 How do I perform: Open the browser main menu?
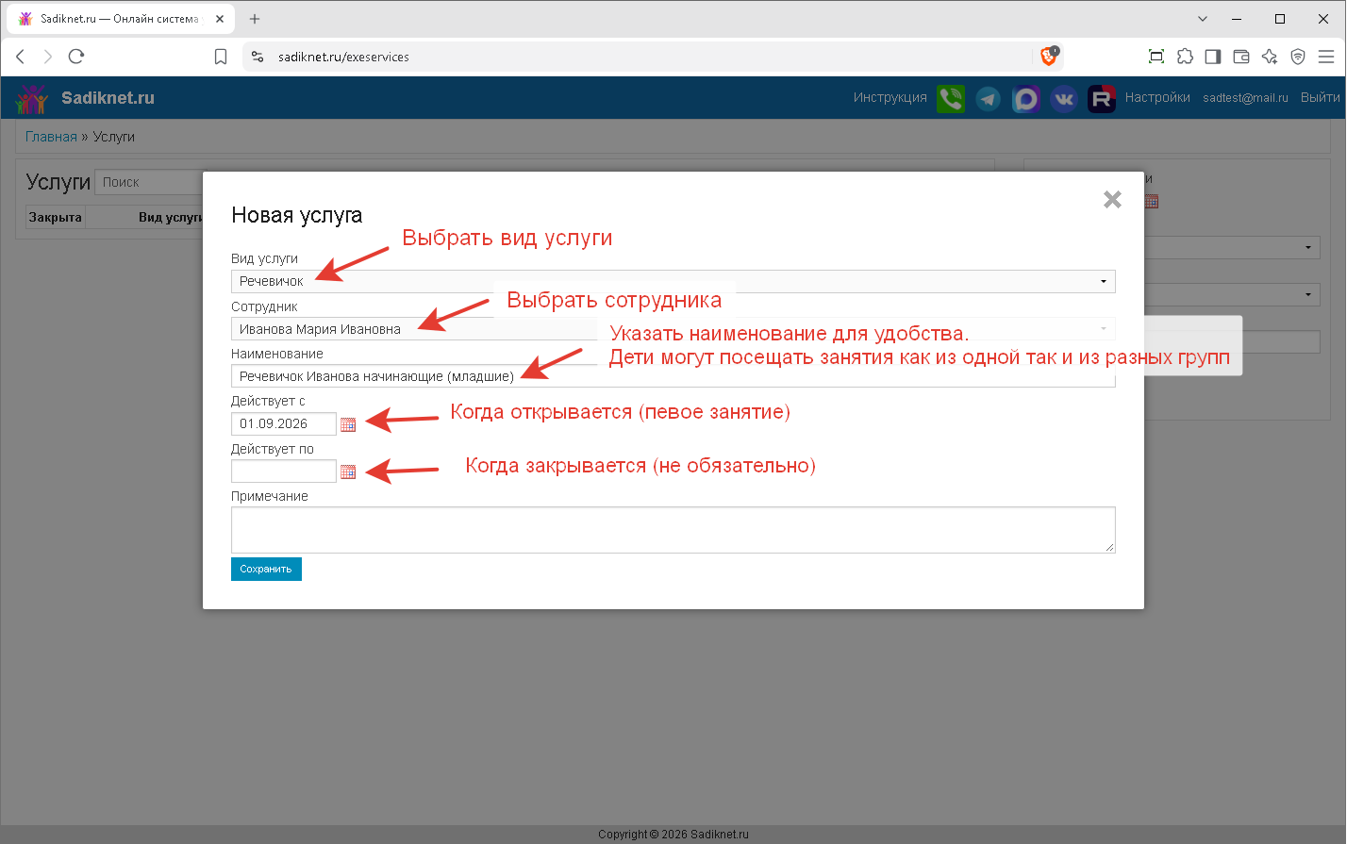tap(1326, 57)
